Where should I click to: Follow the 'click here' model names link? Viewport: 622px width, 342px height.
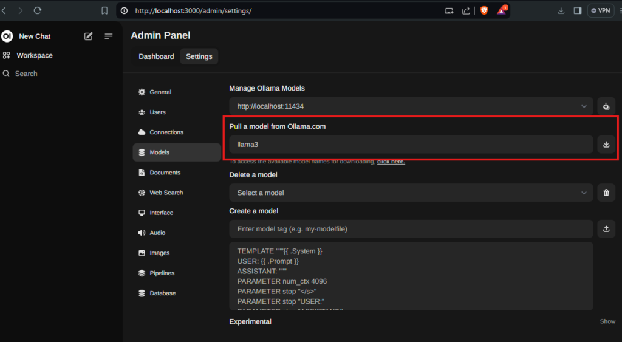(x=391, y=162)
